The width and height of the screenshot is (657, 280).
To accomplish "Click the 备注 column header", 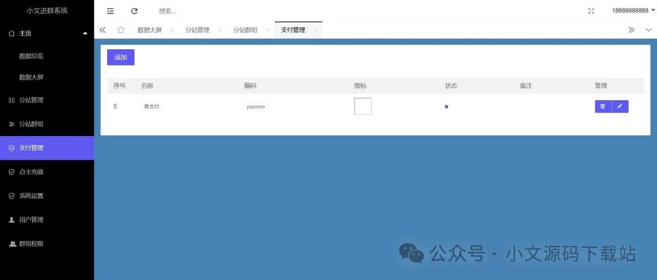I will click(x=526, y=86).
